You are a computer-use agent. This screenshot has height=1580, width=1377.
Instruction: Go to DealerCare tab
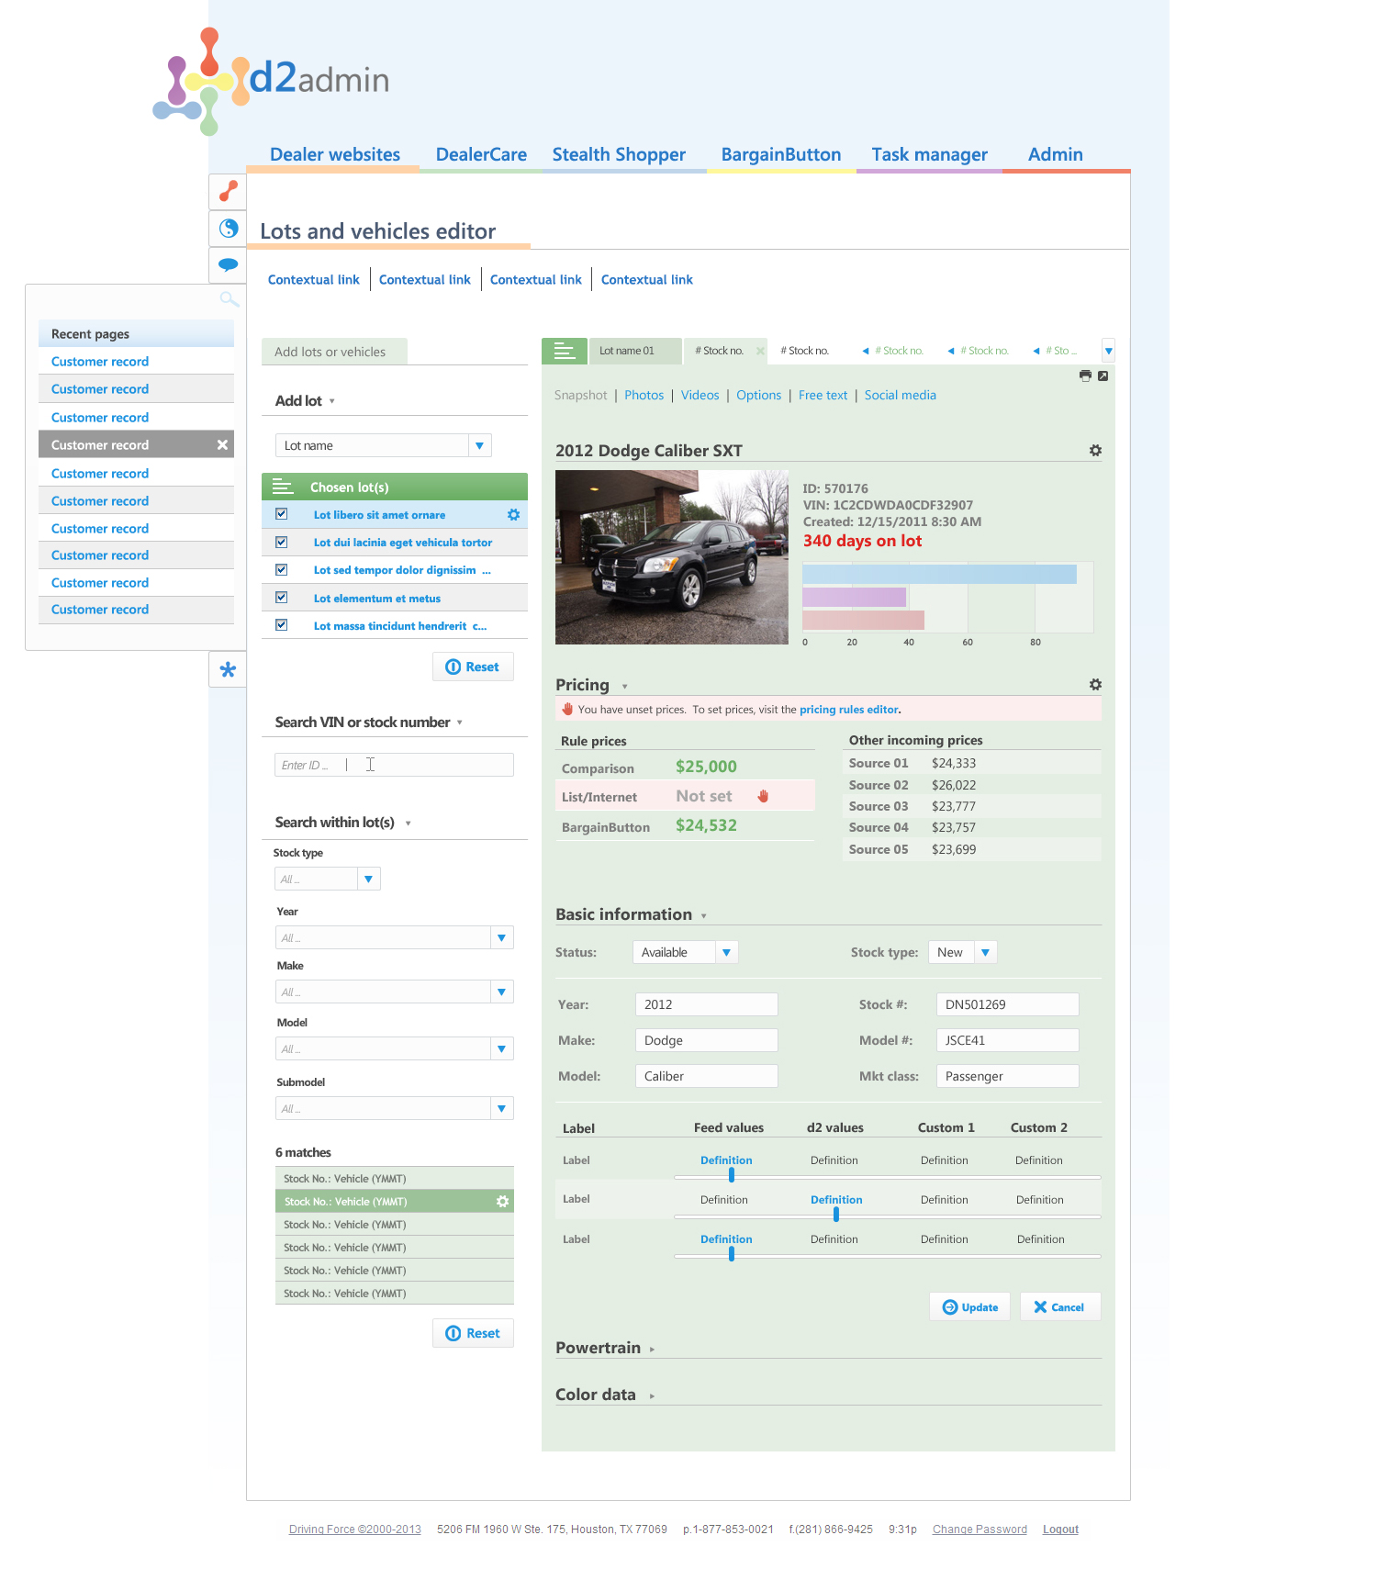pos(481,154)
